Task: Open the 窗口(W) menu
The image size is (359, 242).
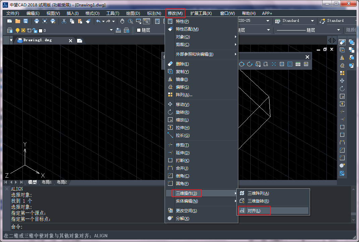Action: pos(227,13)
